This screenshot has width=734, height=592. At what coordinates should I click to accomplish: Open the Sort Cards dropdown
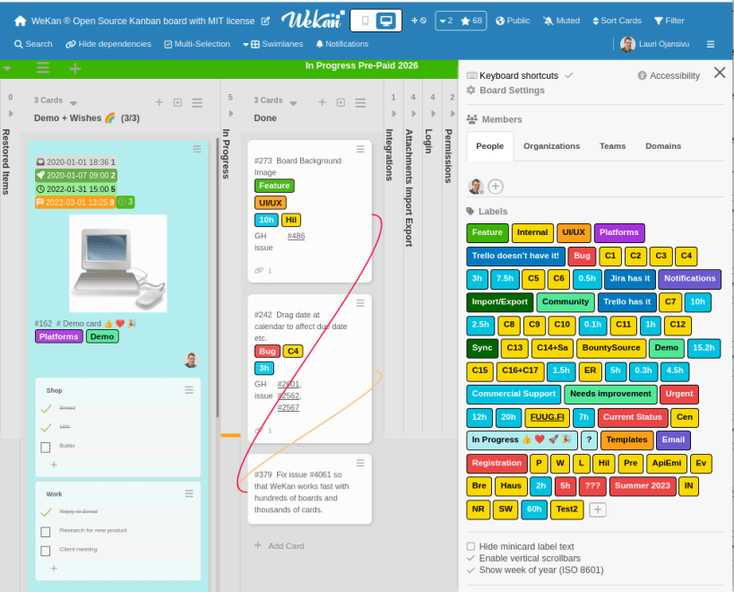point(617,21)
